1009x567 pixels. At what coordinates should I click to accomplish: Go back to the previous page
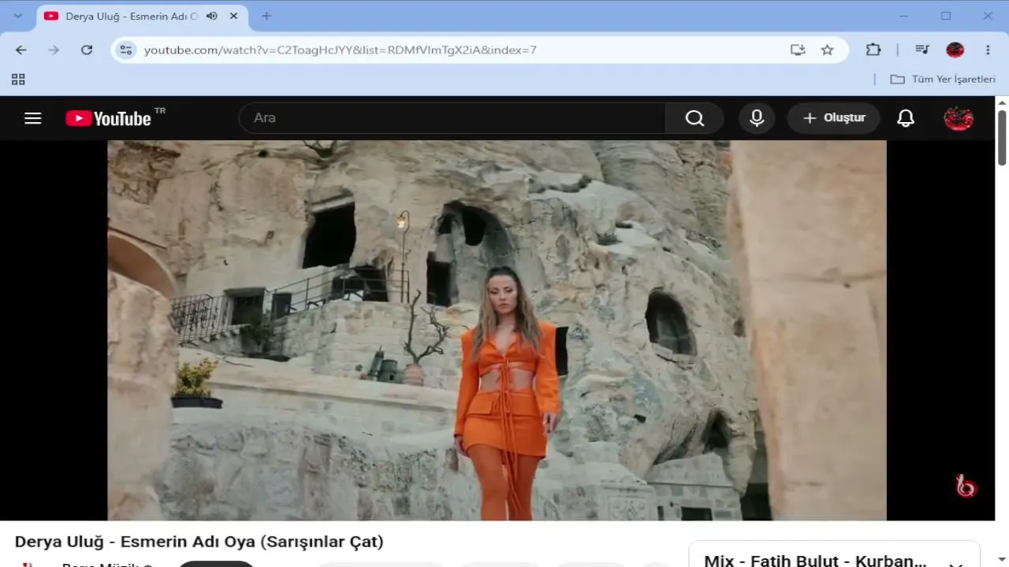21,50
